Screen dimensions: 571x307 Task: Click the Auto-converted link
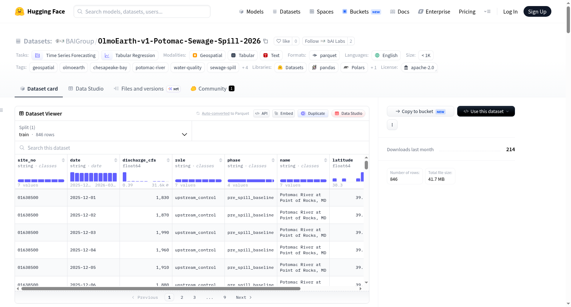tap(216, 113)
